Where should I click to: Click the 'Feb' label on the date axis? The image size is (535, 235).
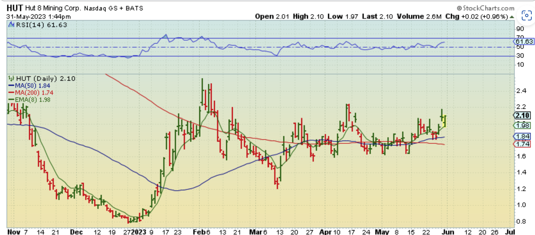(x=199, y=232)
